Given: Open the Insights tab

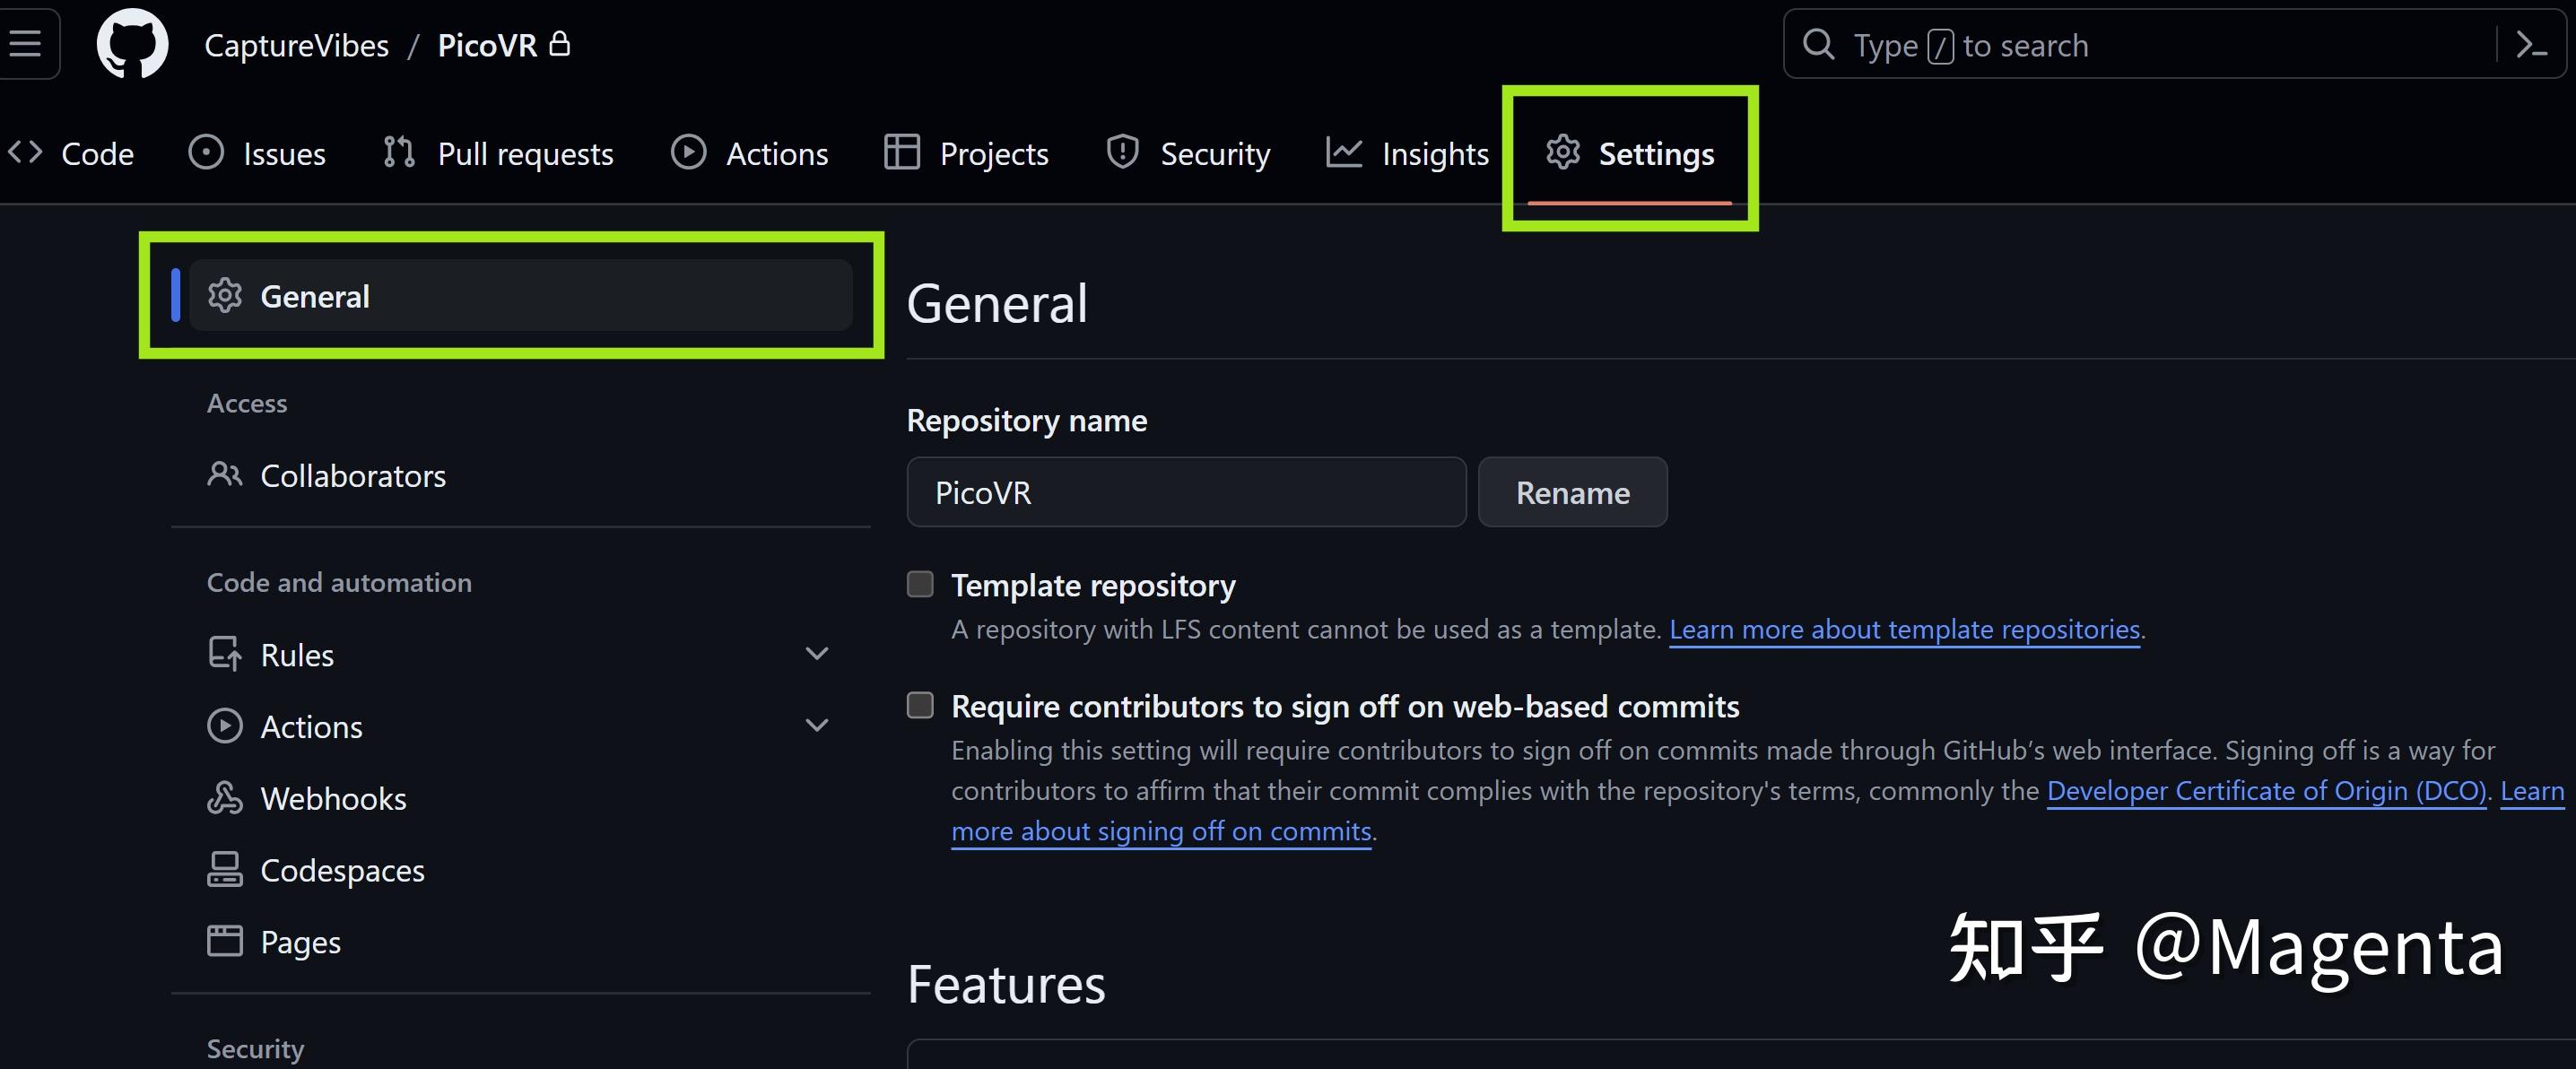Looking at the screenshot, I should click(1407, 153).
